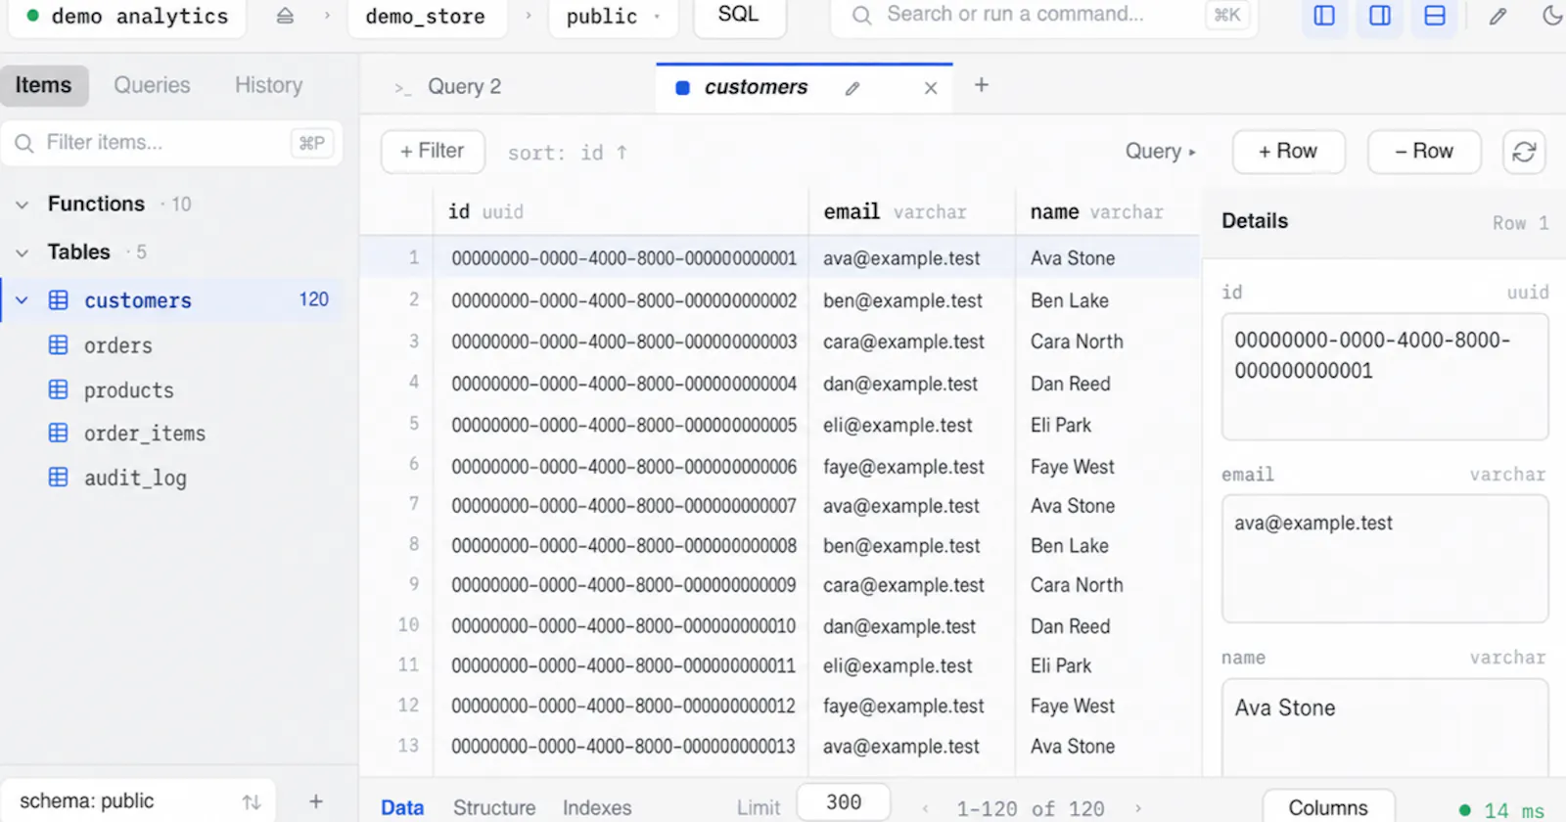This screenshot has height=822, width=1566.
Task: Toggle the left sidebar panel icon
Action: pyautogui.click(x=1324, y=16)
